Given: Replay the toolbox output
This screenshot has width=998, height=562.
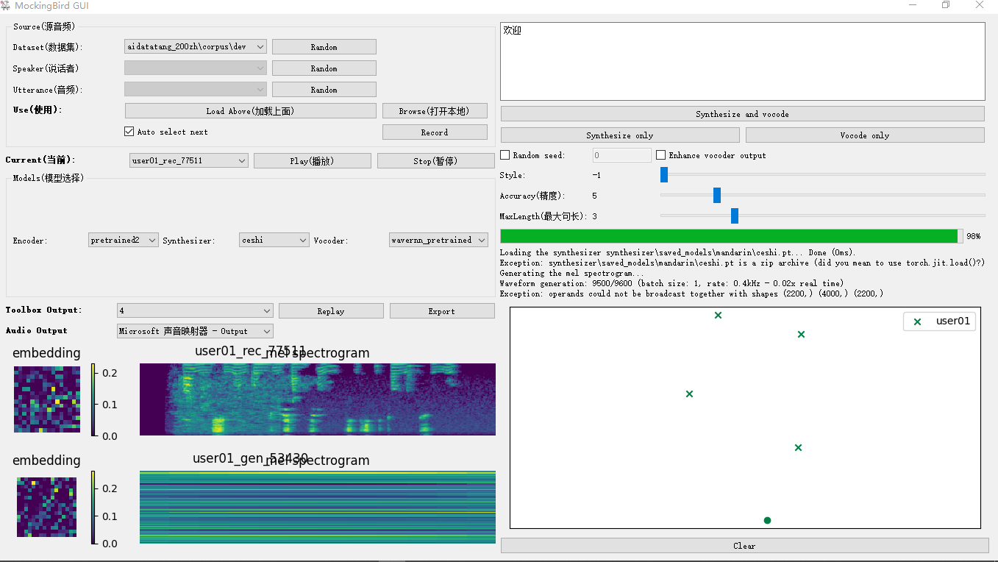Looking at the screenshot, I should [x=331, y=311].
